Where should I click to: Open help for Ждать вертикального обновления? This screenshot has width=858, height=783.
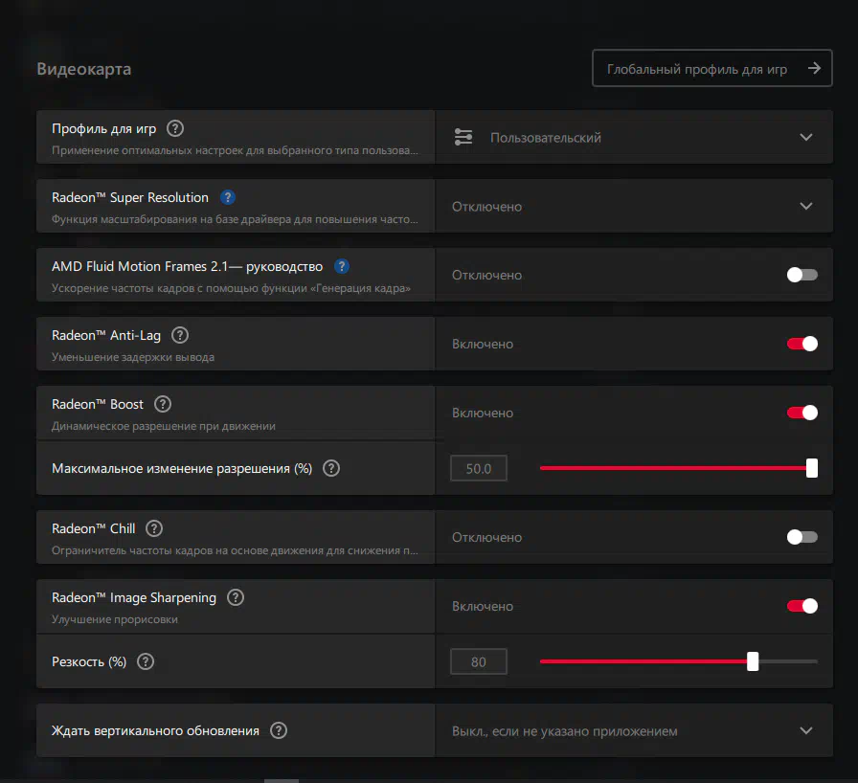[279, 730]
